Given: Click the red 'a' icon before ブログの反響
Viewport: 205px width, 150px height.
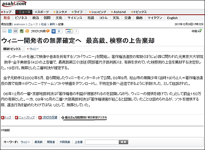Looking at the screenshot, I should pyautogui.click(x=40, y=118).
